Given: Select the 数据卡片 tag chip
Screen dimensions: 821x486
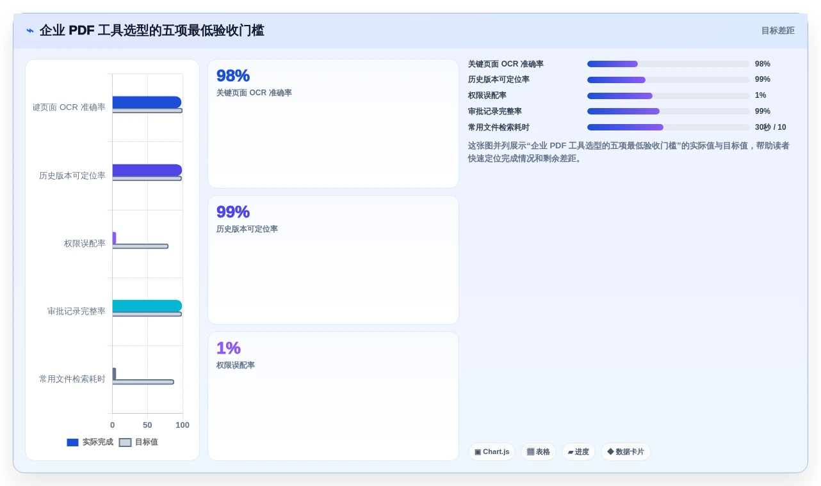Looking at the screenshot, I should (x=626, y=451).
